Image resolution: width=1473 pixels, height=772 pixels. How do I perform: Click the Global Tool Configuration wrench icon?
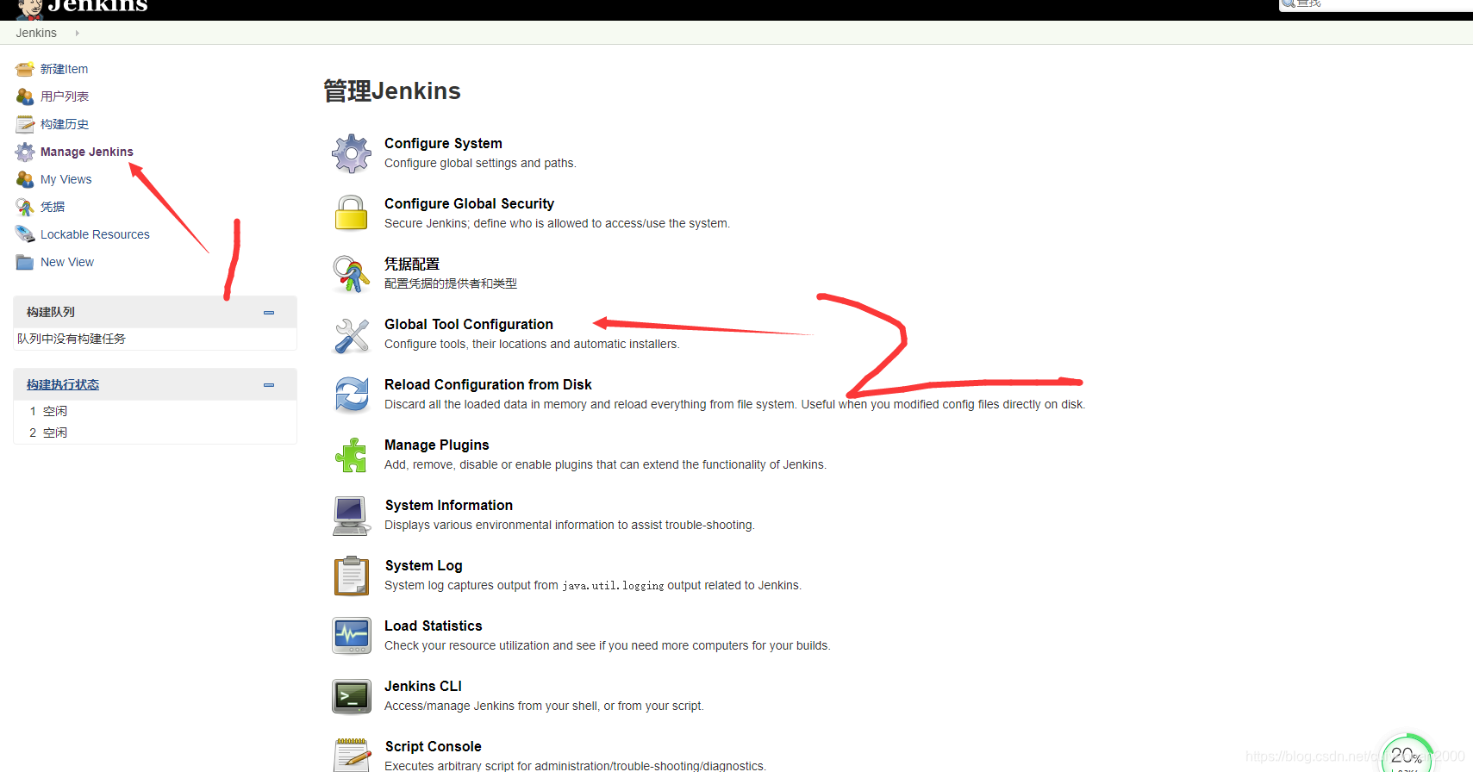[352, 335]
